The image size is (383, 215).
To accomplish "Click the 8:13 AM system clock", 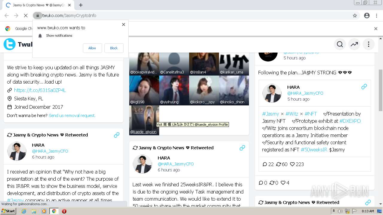I will pyautogui.click(x=367, y=211).
